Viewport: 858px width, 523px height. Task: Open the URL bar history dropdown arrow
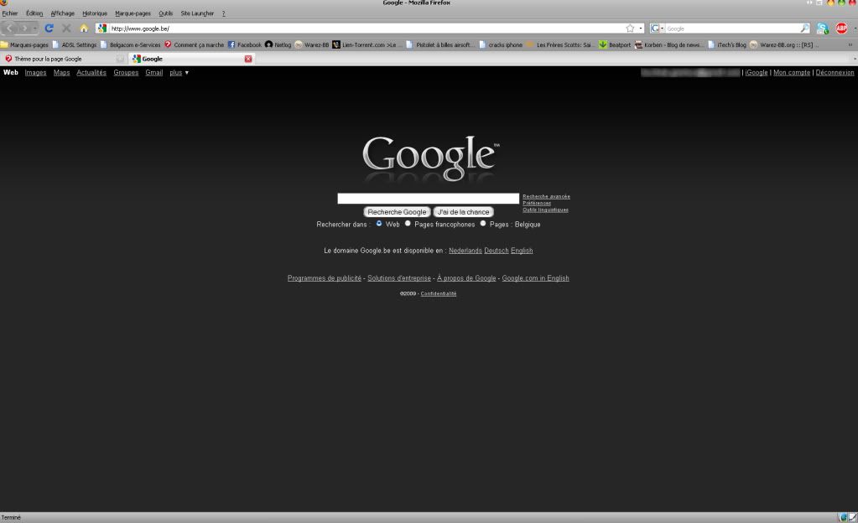pos(641,28)
